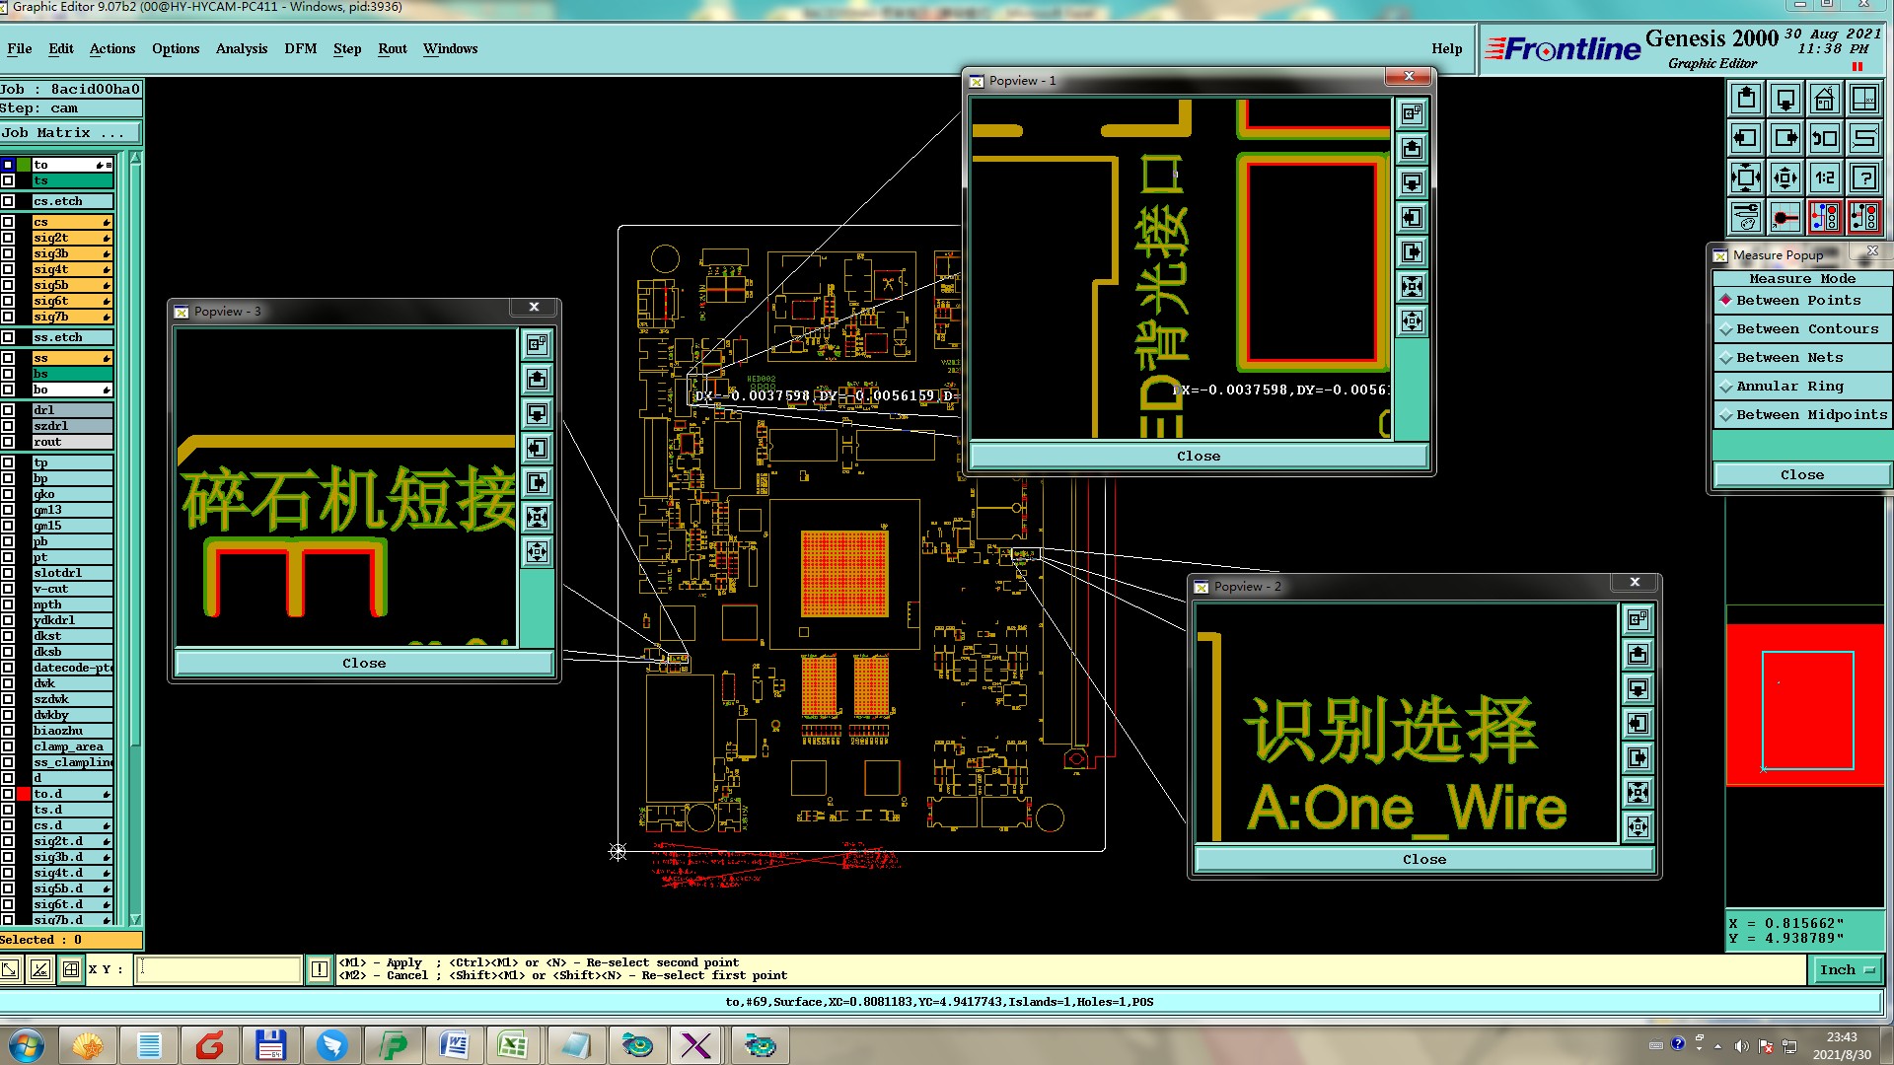Open the Analysis menu

point(242,48)
